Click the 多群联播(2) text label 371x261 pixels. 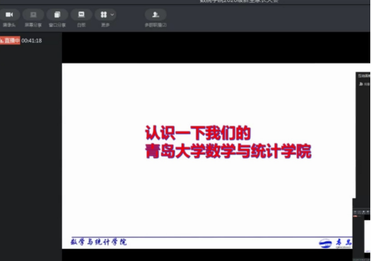[x=155, y=25]
